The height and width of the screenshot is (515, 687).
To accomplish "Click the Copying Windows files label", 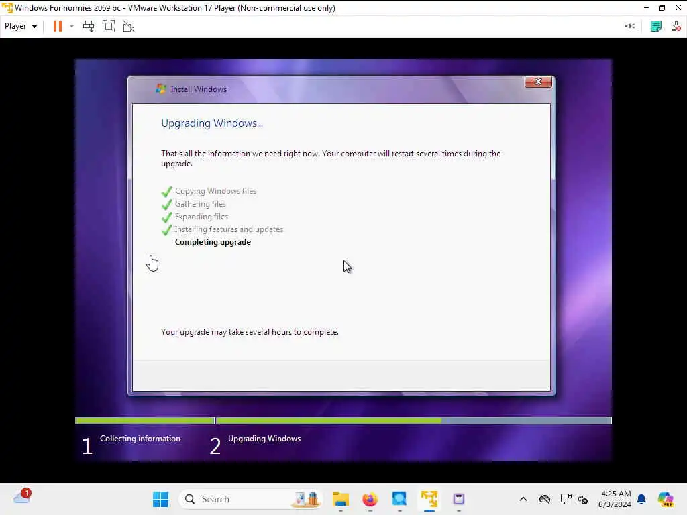I will [x=215, y=191].
